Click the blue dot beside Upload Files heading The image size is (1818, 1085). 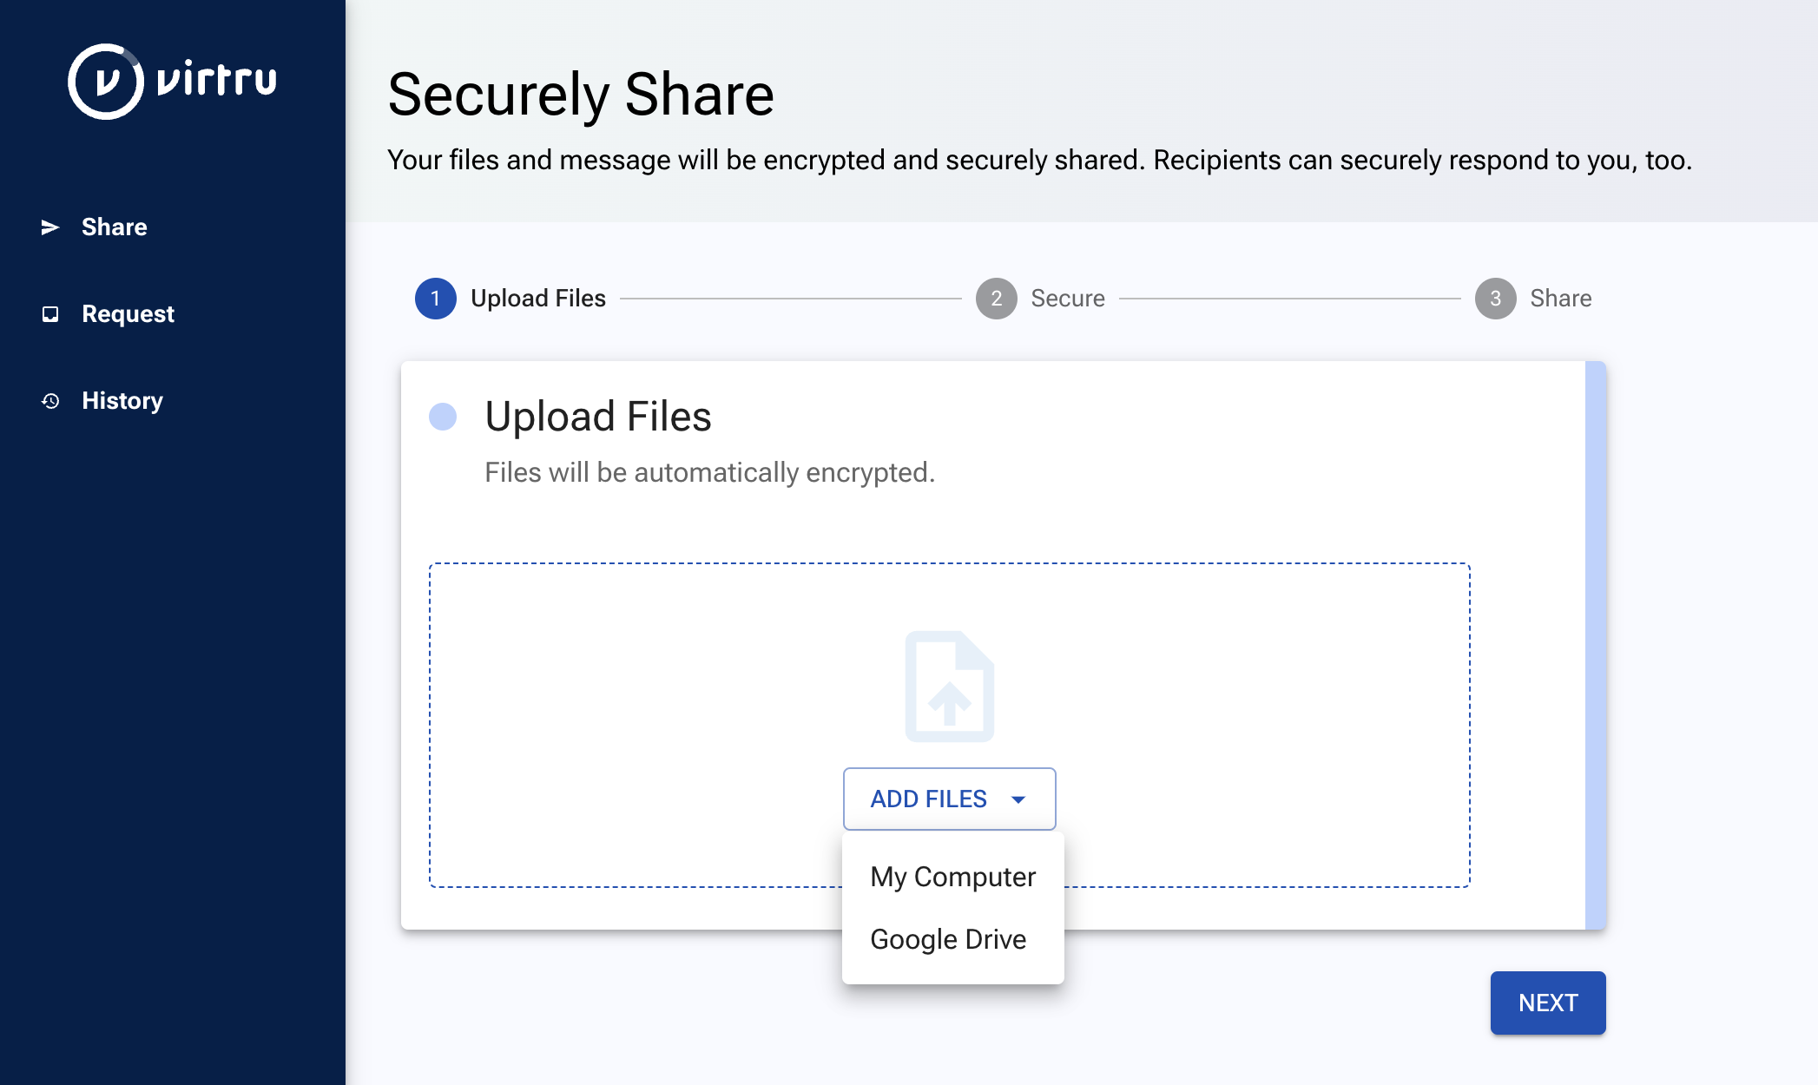click(x=444, y=418)
